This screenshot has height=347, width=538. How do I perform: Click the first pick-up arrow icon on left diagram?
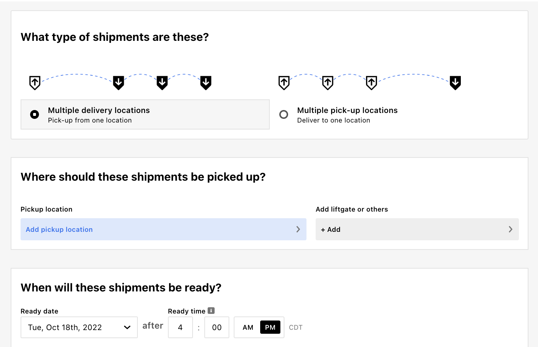point(35,83)
